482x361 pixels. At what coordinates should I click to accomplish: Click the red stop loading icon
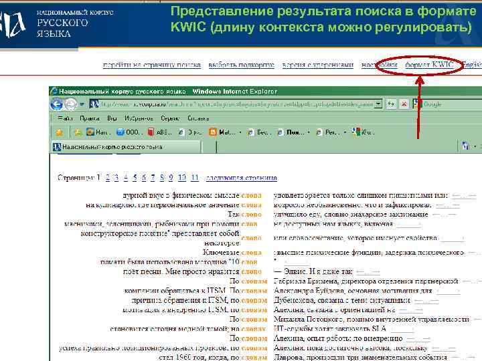pyautogui.click(x=404, y=104)
